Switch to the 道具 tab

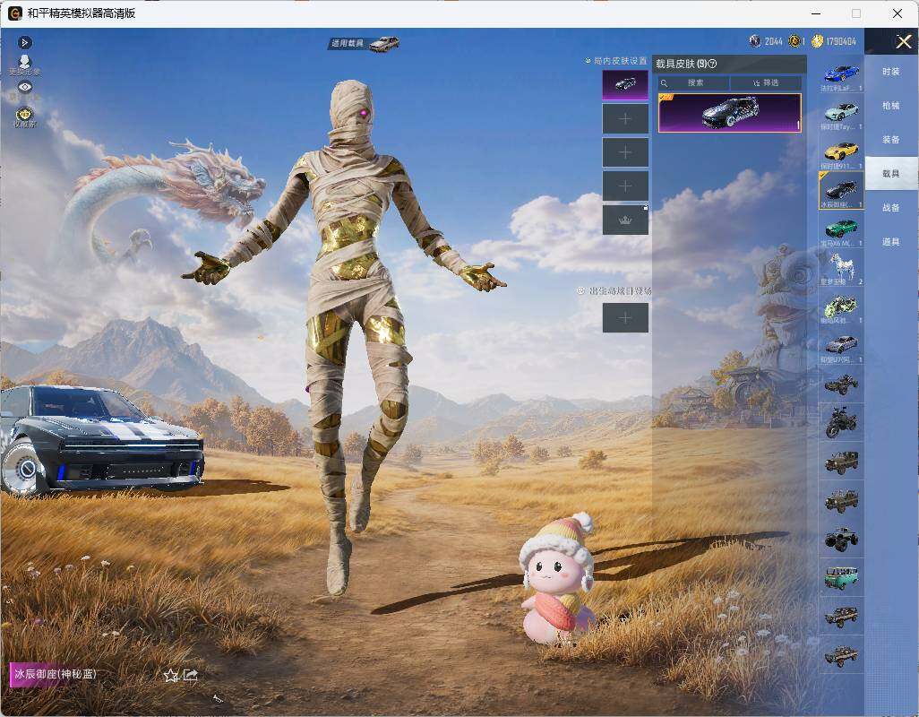(891, 242)
